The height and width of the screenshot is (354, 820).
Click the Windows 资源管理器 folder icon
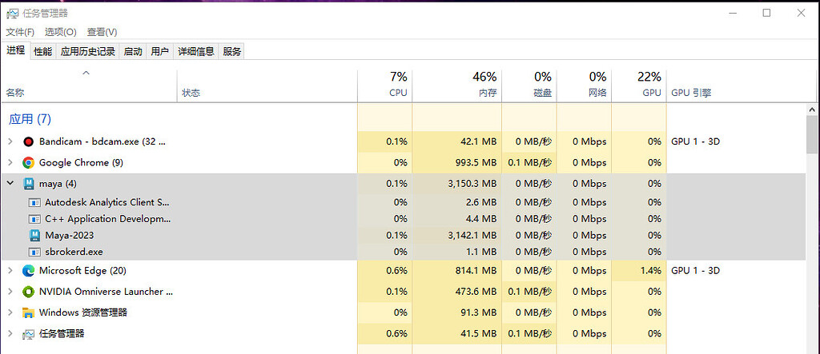click(28, 312)
